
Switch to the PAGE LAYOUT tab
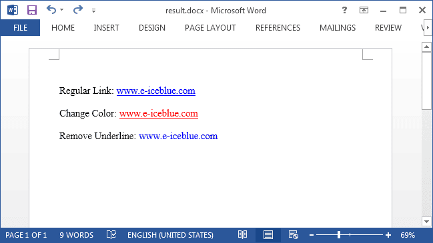[x=210, y=27]
